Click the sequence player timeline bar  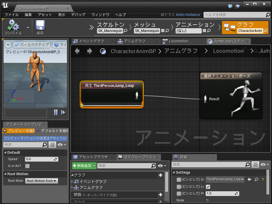point(112,105)
